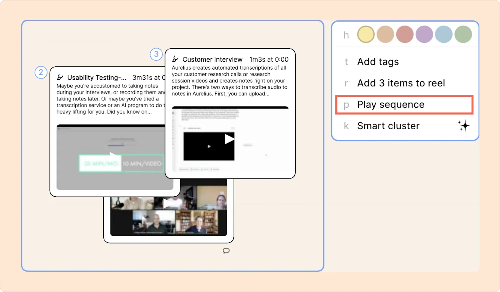The image size is (500, 292).
Task: Select the Play sequence menu entry
Action: [x=404, y=105]
